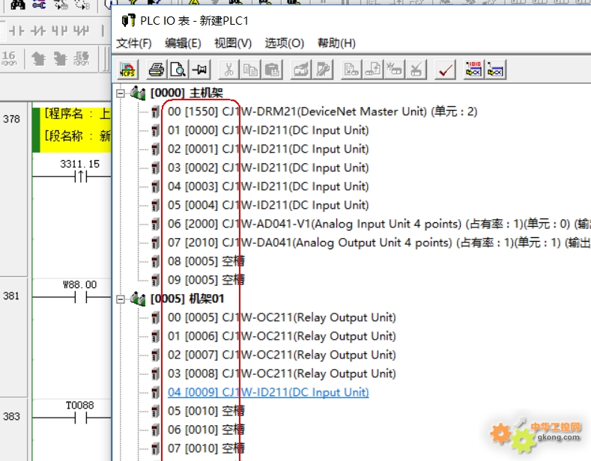Click the create IO table star icon
591x461 pixels.
pyautogui.click(x=394, y=70)
